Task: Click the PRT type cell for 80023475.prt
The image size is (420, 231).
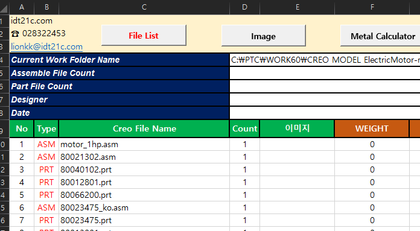Action: (x=46, y=220)
